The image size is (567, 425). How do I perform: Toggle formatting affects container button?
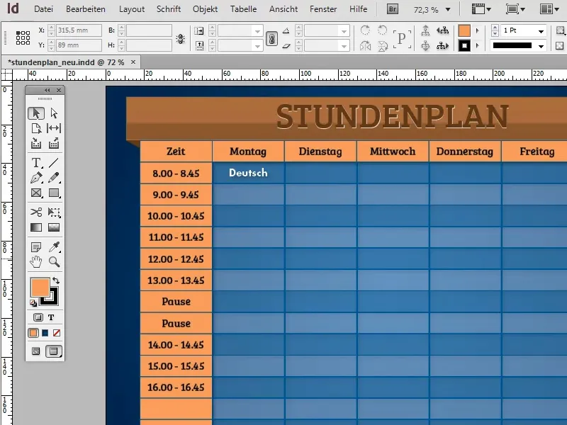pos(38,317)
